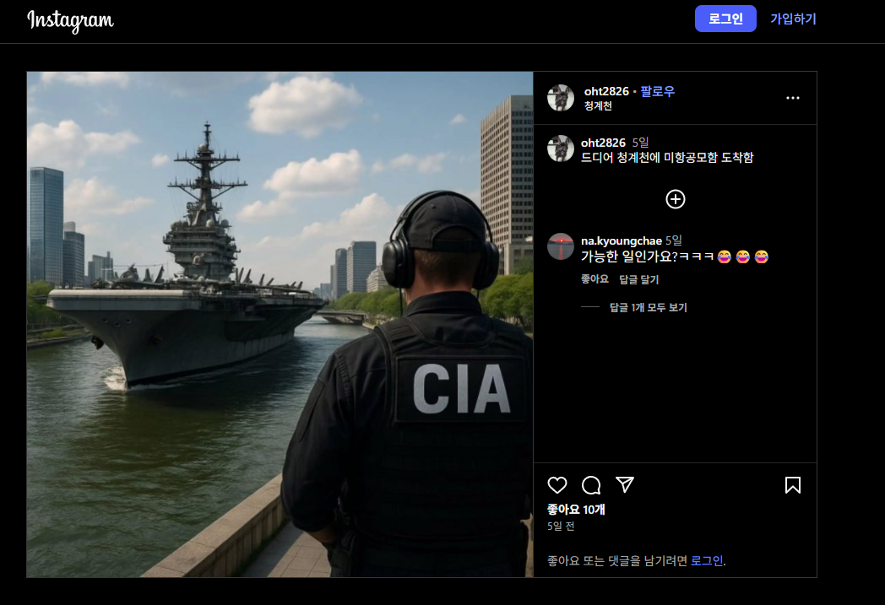The width and height of the screenshot is (885, 605).
Task: Click the comment text 가능한 일인가요?ㅋㅋㅋ
Action: [x=648, y=257]
